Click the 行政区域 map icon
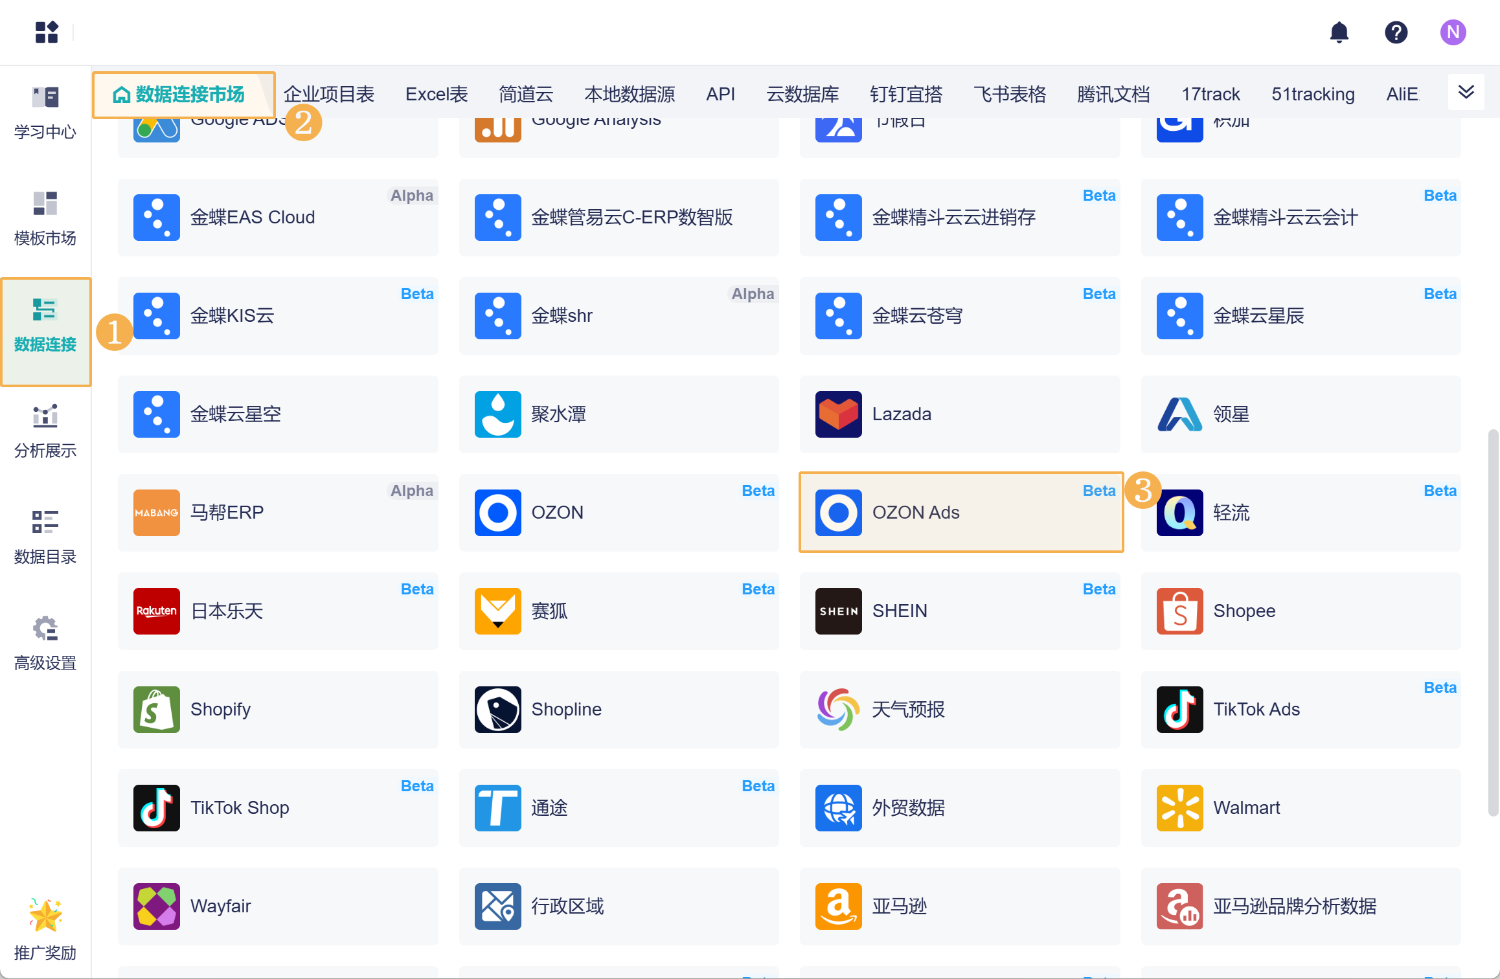Image resolution: width=1500 pixels, height=979 pixels. 497,906
